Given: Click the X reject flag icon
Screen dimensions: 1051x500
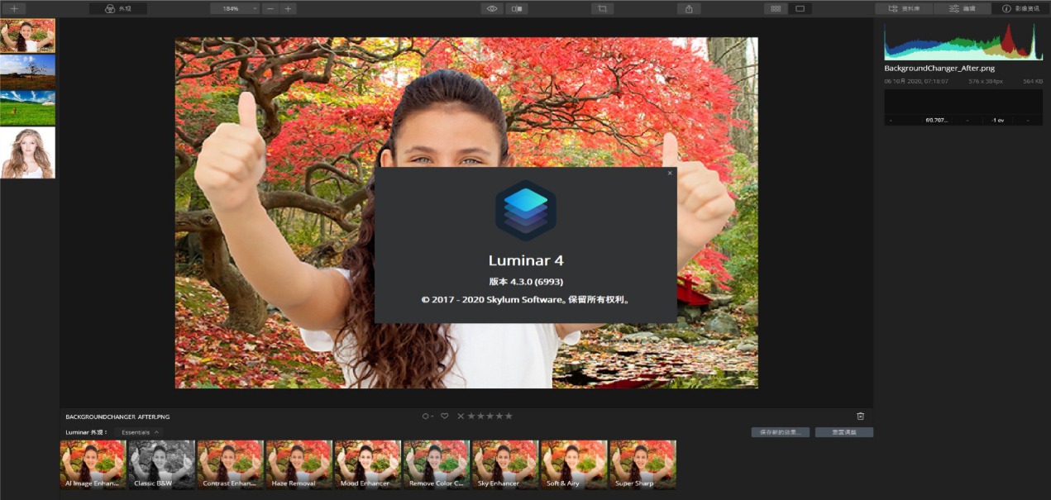Looking at the screenshot, I should pyautogui.click(x=461, y=416).
